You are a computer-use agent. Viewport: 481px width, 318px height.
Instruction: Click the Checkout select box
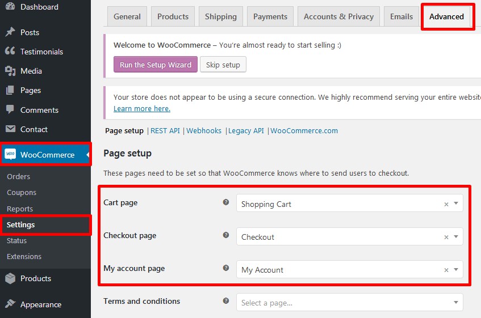349,236
